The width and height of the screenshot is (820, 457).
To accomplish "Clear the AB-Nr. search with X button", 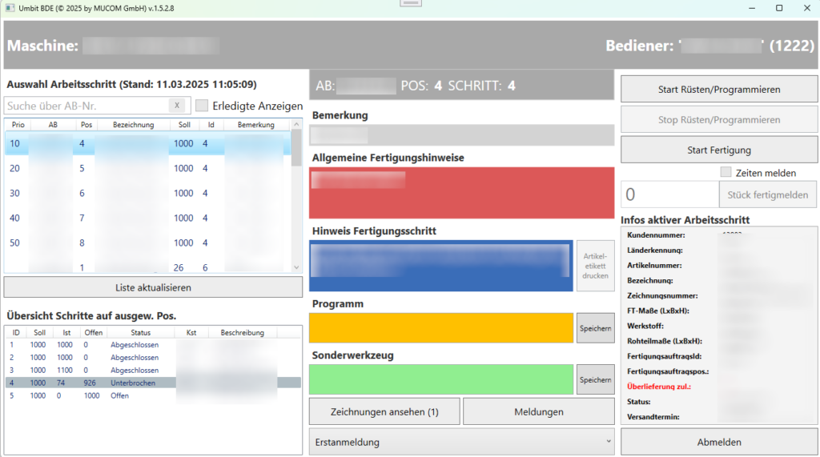I will (x=177, y=106).
